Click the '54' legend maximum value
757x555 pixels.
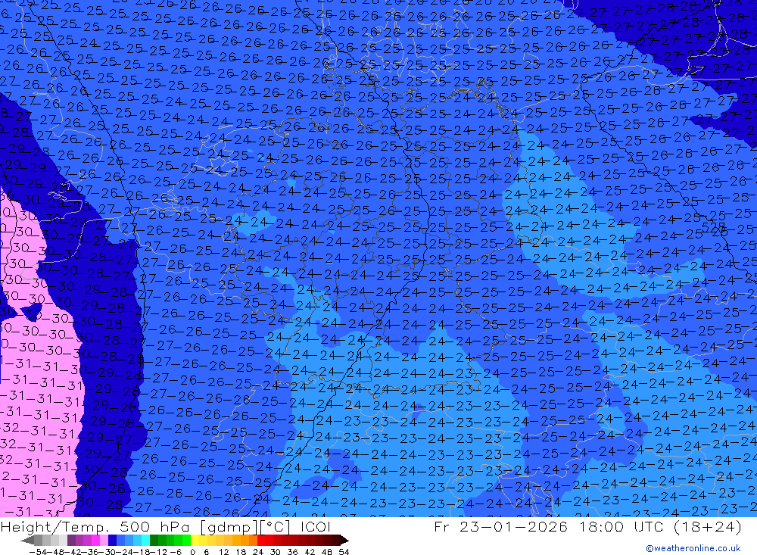pyautogui.click(x=344, y=552)
